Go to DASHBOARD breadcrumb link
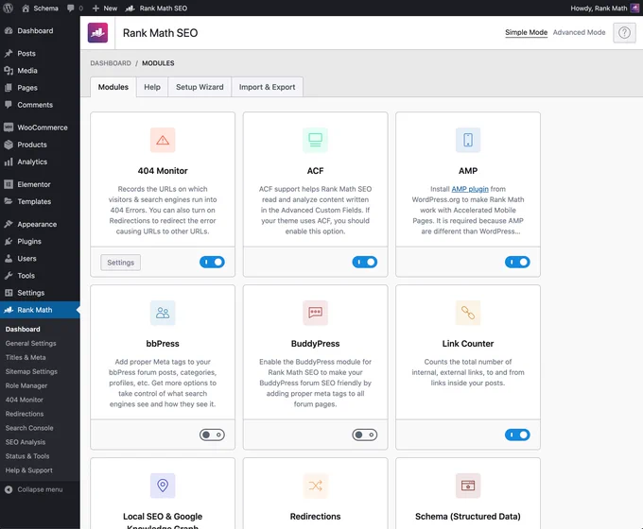The image size is (643, 529). click(111, 63)
